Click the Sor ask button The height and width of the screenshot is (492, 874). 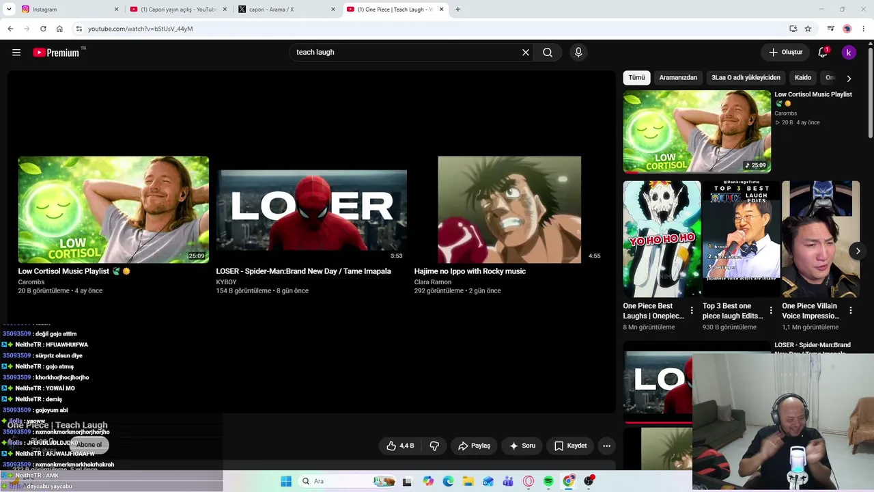coord(522,446)
